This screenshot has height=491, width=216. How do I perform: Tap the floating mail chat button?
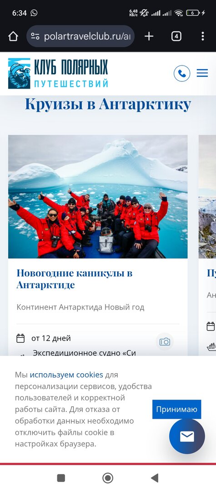[187, 436]
